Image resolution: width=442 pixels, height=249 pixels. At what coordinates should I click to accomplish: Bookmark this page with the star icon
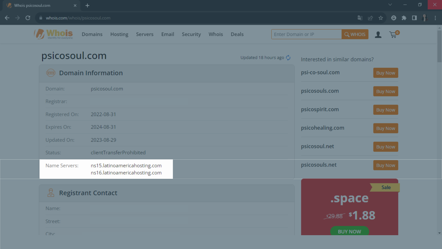(x=381, y=18)
